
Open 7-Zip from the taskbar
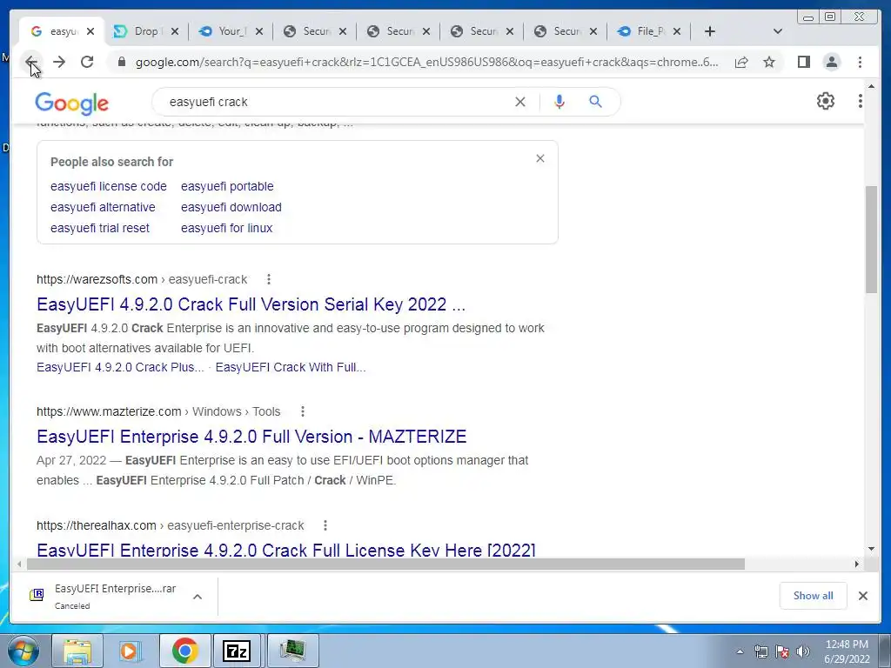[237, 651]
